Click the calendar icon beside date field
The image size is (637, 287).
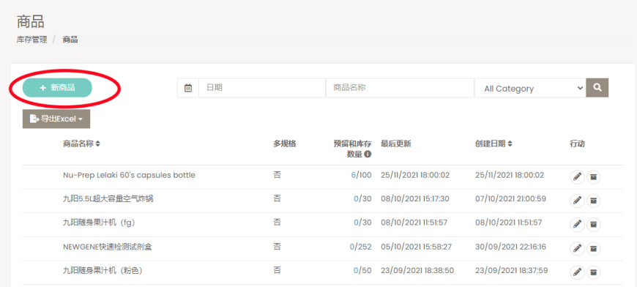pyautogui.click(x=188, y=88)
